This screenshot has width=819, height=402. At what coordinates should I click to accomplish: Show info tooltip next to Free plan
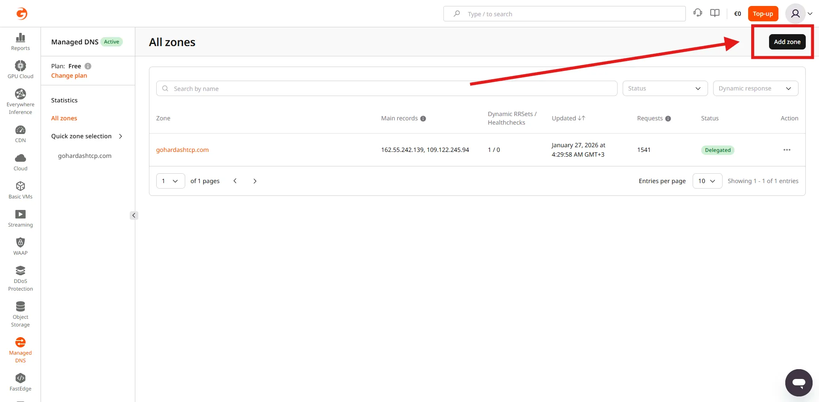coord(88,66)
